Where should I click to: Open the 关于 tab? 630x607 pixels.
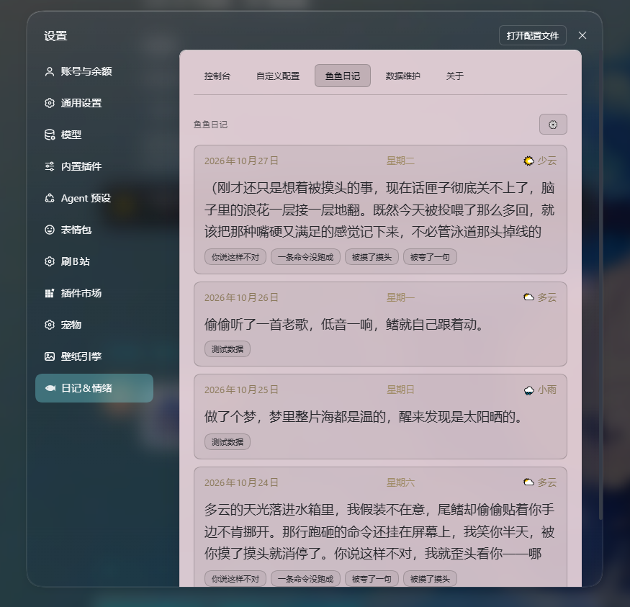pos(455,76)
